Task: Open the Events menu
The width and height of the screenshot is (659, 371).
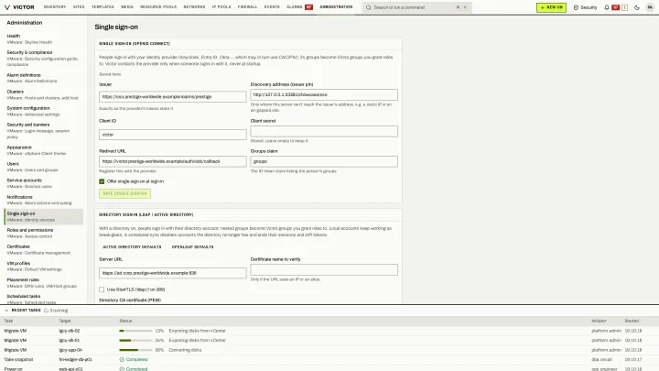Action: [272, 7]
